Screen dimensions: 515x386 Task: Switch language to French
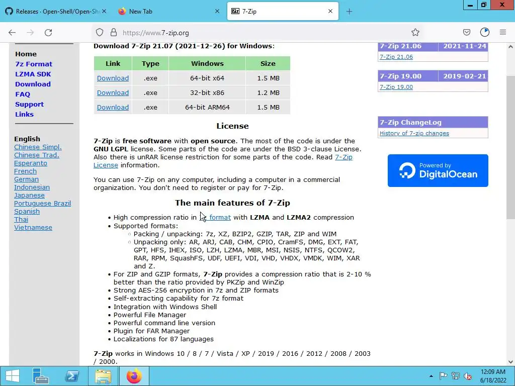(25, 171)
